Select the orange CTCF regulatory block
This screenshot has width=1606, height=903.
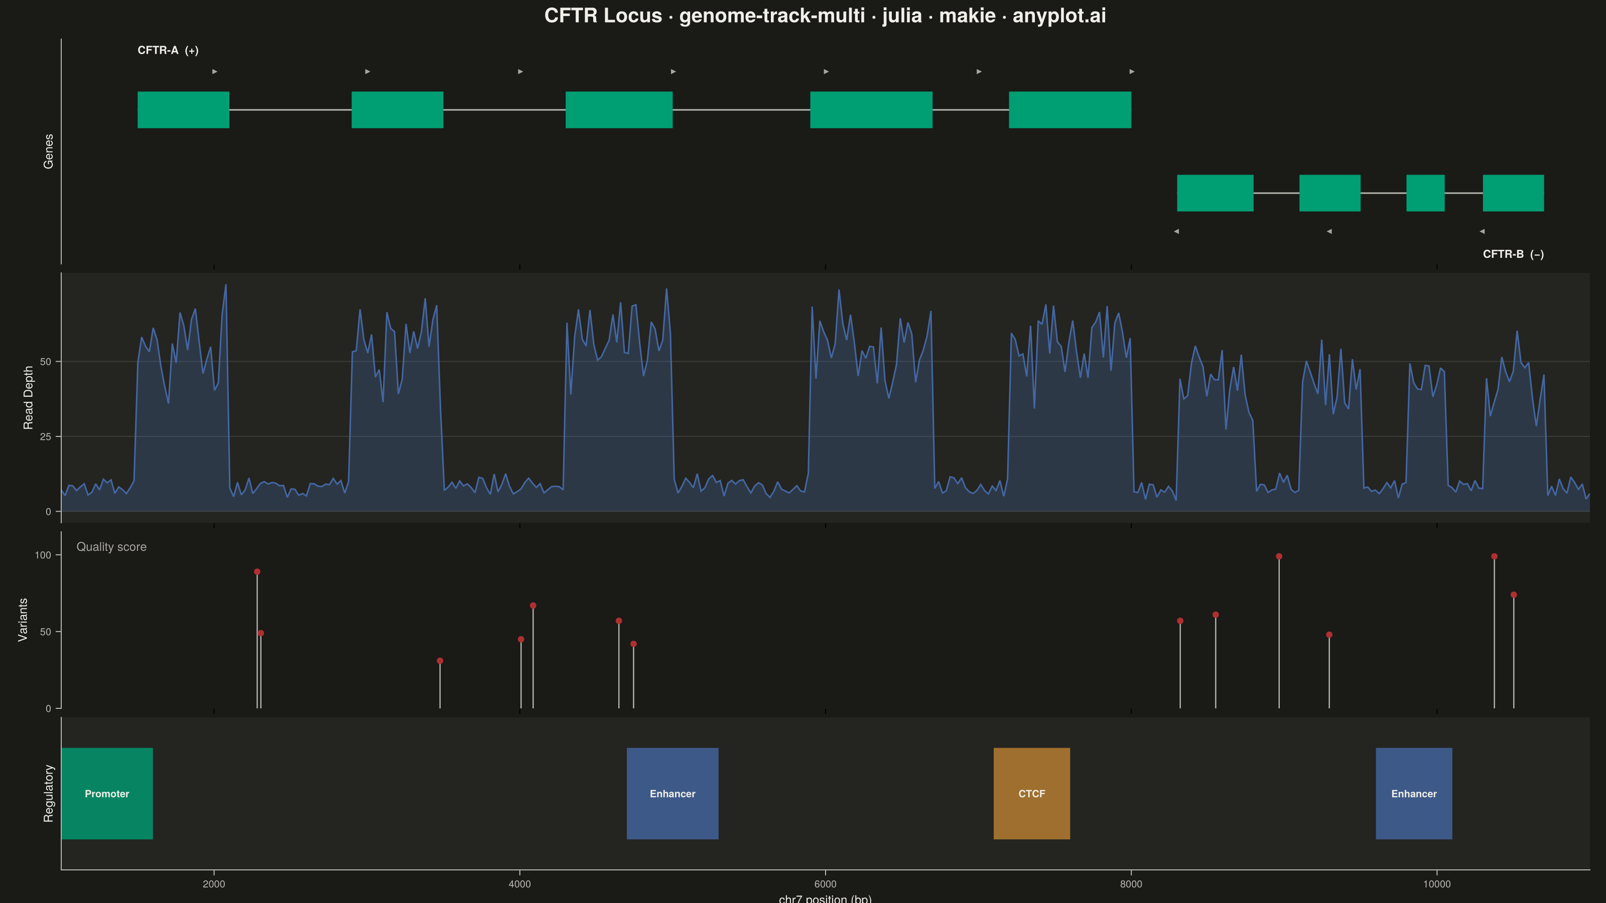1032,793
